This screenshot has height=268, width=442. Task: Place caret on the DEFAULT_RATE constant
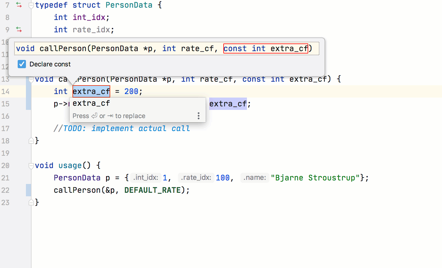pos(153,190)
